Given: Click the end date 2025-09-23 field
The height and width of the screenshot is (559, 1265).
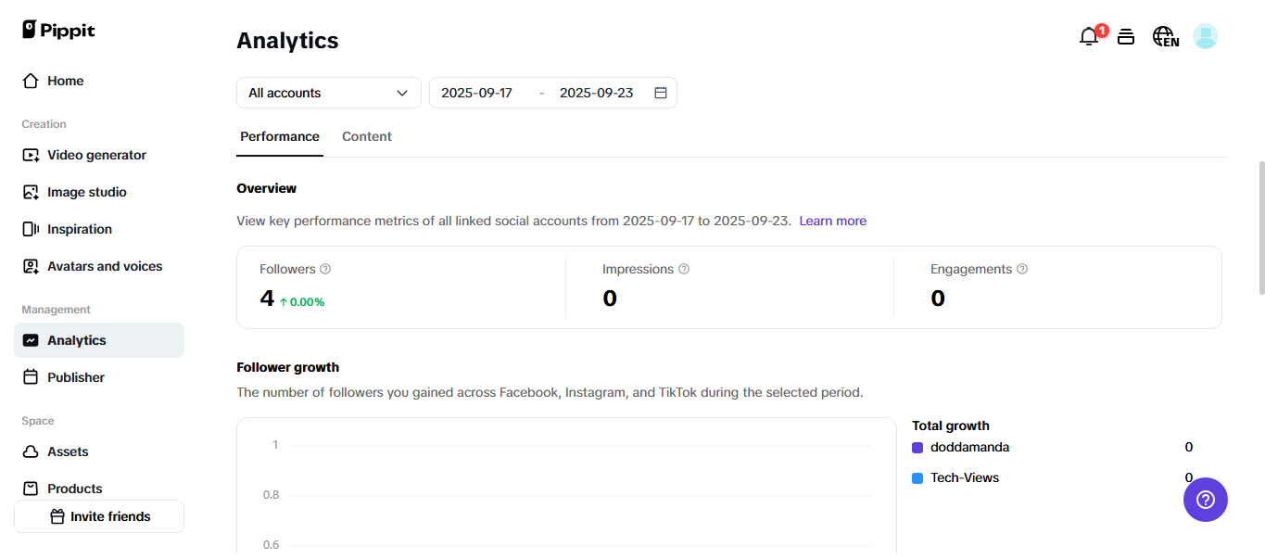Looking at the screenshot, I should pos(596,93).
